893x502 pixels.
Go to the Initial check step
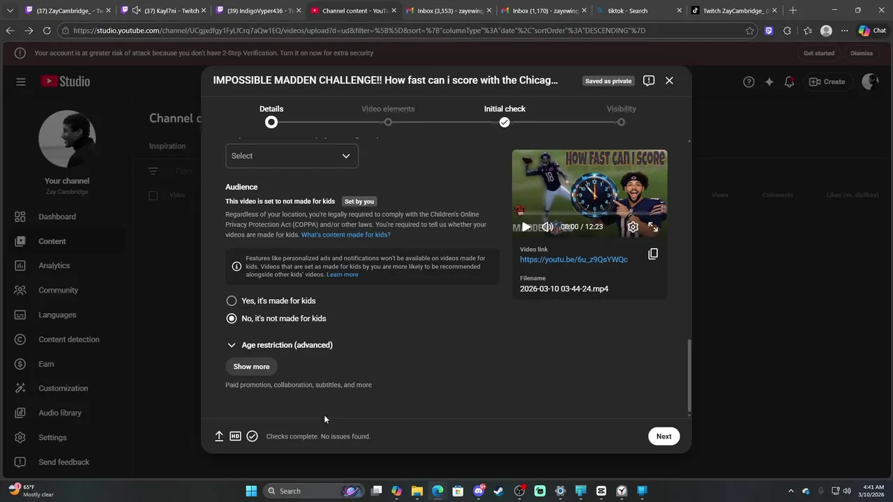coord(504,116)
